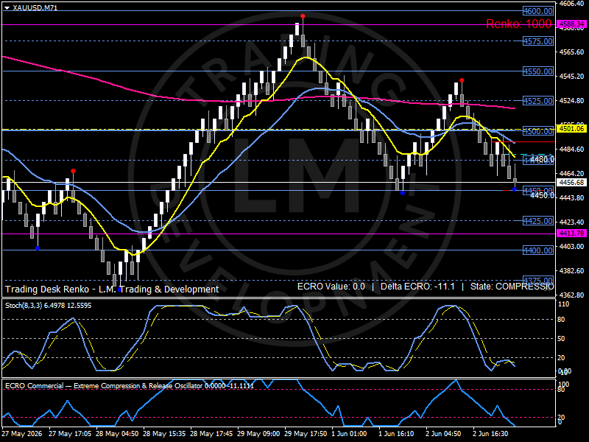Click the 27 May 2026 time label
Image resolution: width=589 pixels, height=442 pixels.
(x=22, y=434)
